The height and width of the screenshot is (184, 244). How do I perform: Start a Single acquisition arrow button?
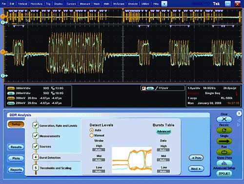coord(224,141)
